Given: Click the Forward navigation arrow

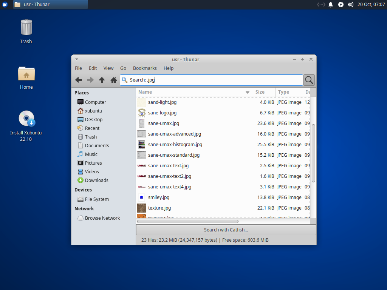Looking at the screenshot, I should (90, 80).
